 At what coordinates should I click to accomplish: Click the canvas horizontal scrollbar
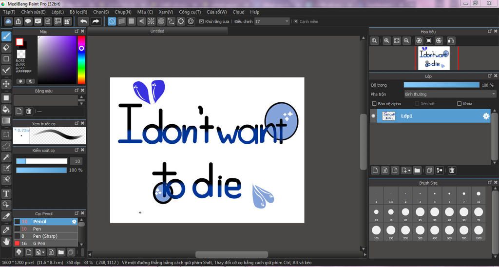(231, 255)
